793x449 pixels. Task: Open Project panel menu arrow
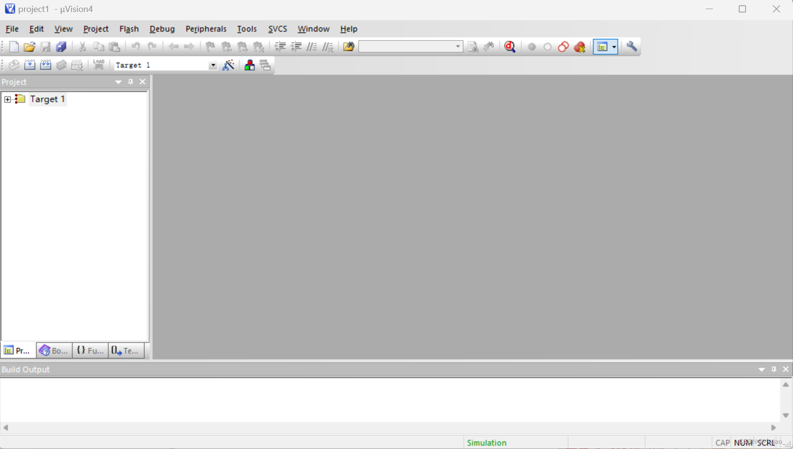point(118,82)
